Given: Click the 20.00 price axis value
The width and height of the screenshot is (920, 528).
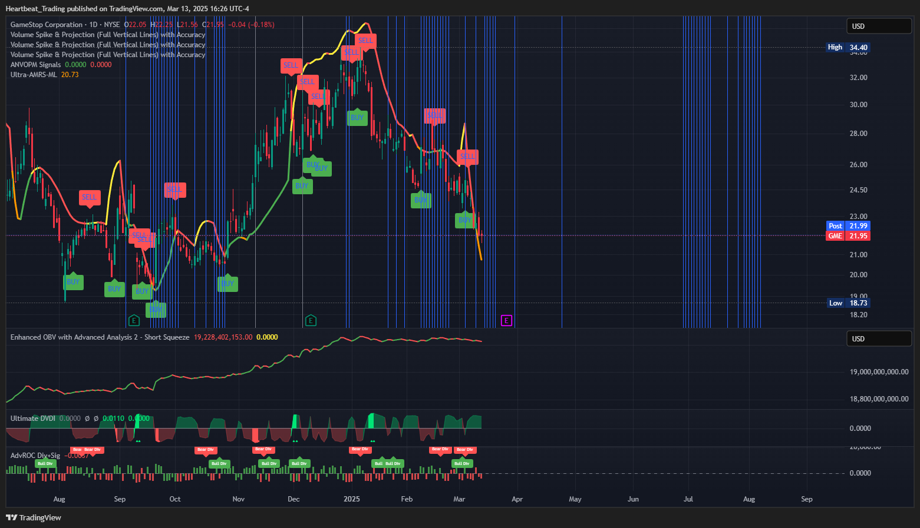Looking at the screenshot, I should pyautogui.click(x=858, y=275).
